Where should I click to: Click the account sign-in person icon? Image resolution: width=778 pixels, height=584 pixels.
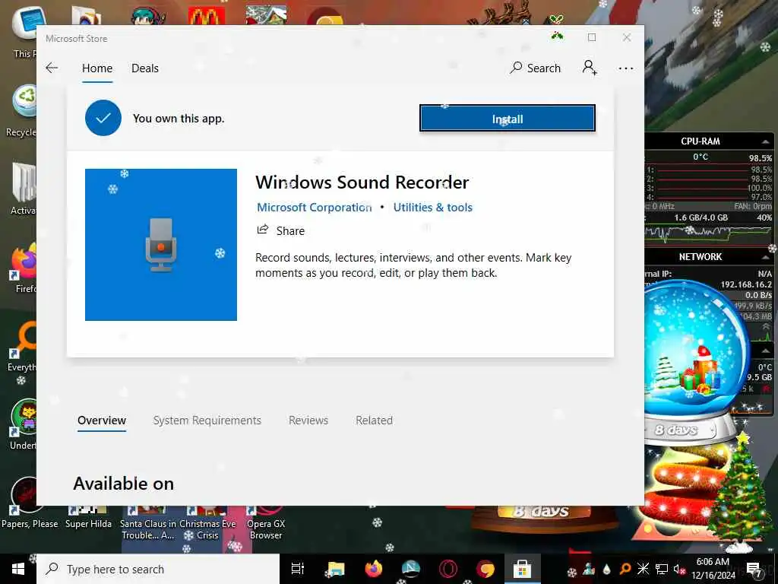coord(590,68)
